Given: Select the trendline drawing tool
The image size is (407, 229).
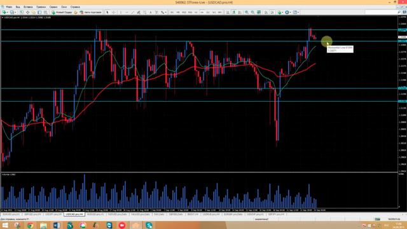Looking at the screenshot, I should tap(133, 12).
